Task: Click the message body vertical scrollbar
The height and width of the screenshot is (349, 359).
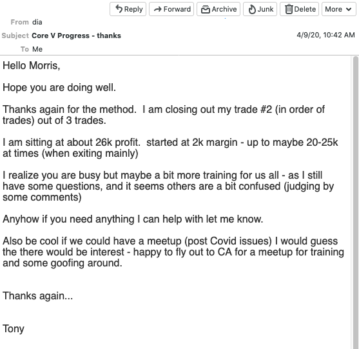Action: [x=356, y=203]
